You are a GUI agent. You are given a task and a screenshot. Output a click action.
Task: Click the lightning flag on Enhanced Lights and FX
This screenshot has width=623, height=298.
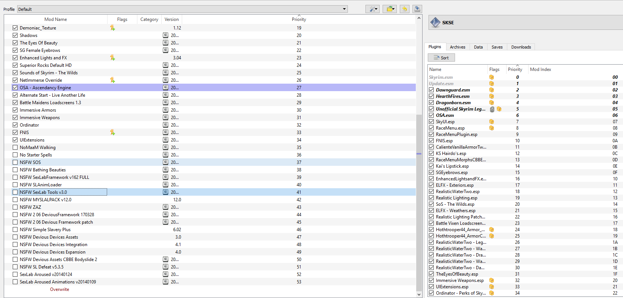[112, 58]
